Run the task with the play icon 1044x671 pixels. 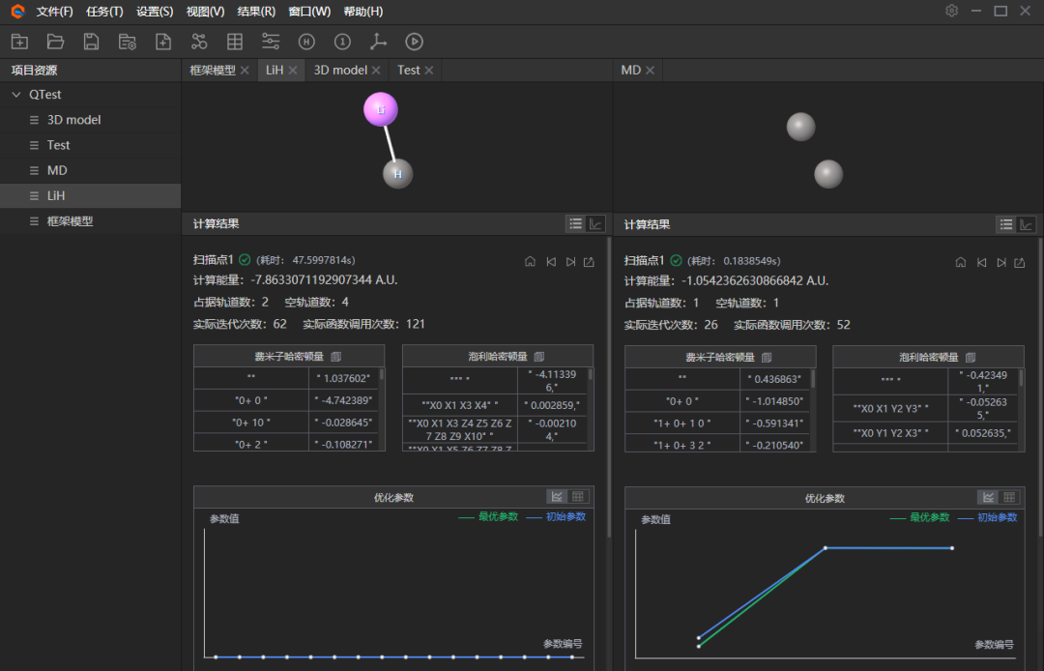[x=414, y=42]
